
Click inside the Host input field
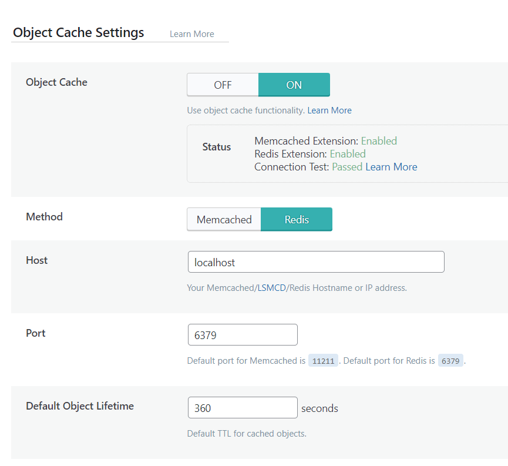pos(315,262)
